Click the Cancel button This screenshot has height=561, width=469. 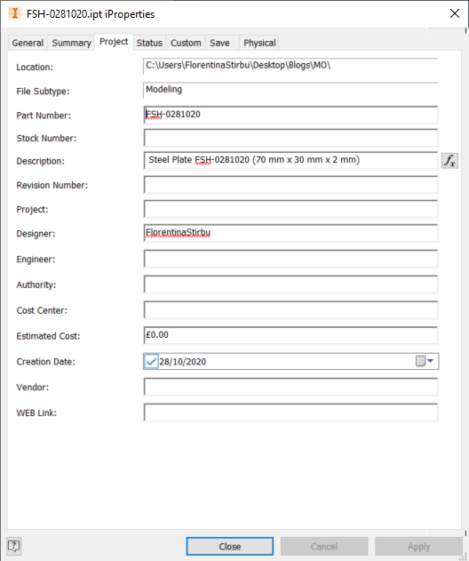tap(324, 547)
